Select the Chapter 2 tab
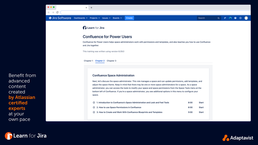This screenshot has height=145, width=258. (x=100, y=61)
